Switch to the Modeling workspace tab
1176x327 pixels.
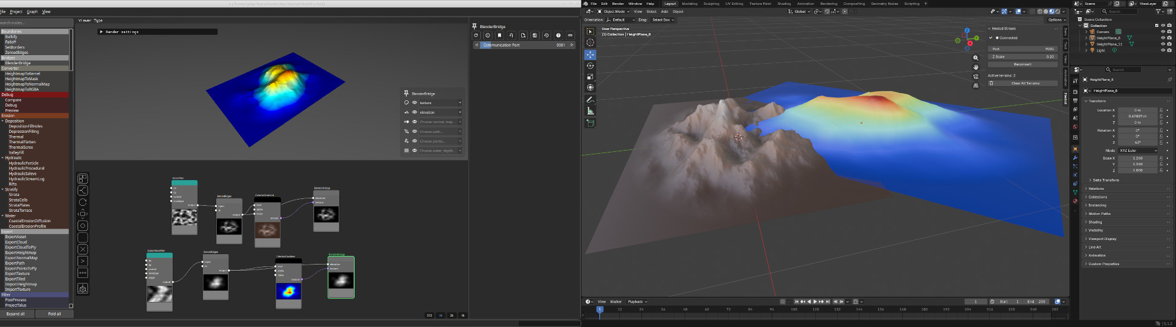(690, 4)
